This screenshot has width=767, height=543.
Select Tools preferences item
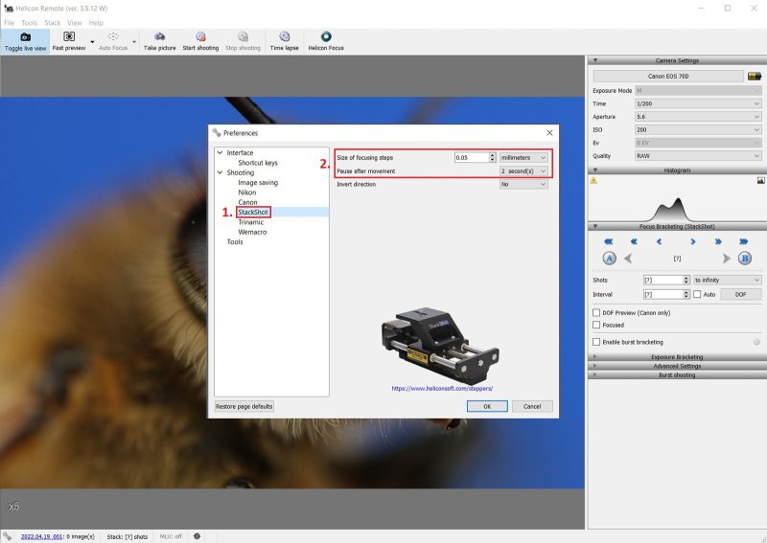tap(235, 242)
